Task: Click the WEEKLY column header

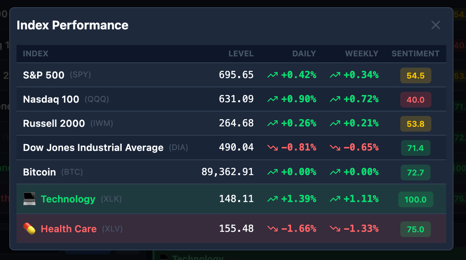Action: (x=362, y=54)
